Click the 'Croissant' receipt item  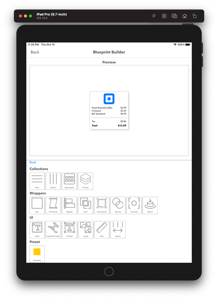tap(96, 111)
